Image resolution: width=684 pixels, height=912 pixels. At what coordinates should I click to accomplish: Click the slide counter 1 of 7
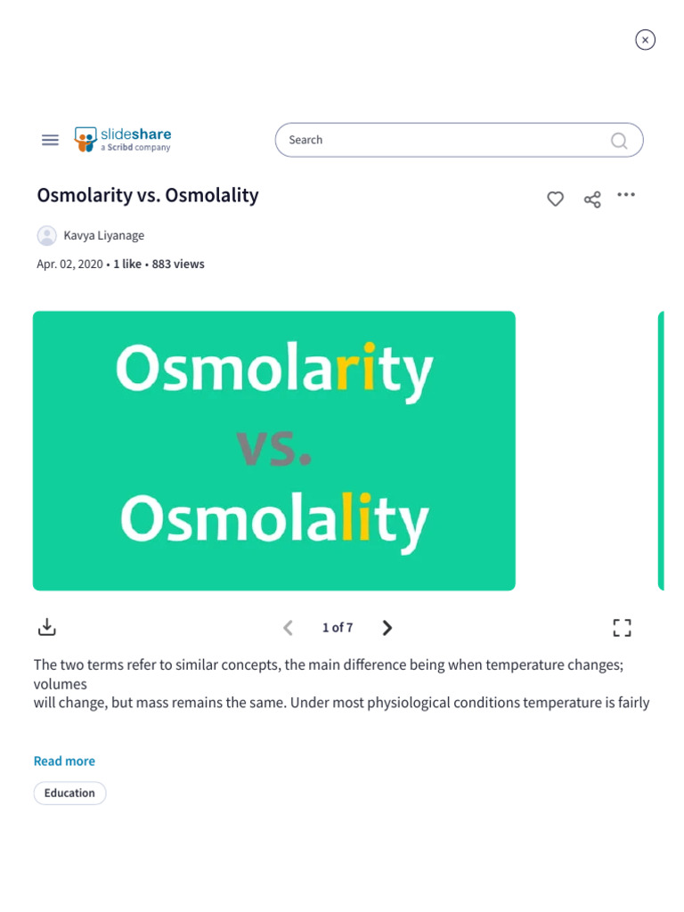[338, 628]
